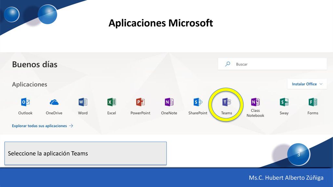The width and height of the screenshot is (333, 187).
Task: Click the Outlook label text
Action: coord(25,113)
